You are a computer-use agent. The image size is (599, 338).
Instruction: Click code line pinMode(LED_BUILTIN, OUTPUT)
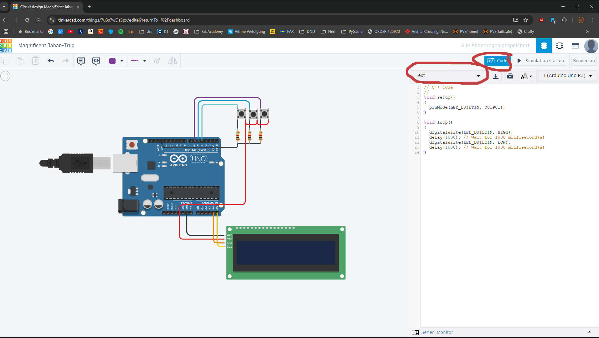(467, 107)
